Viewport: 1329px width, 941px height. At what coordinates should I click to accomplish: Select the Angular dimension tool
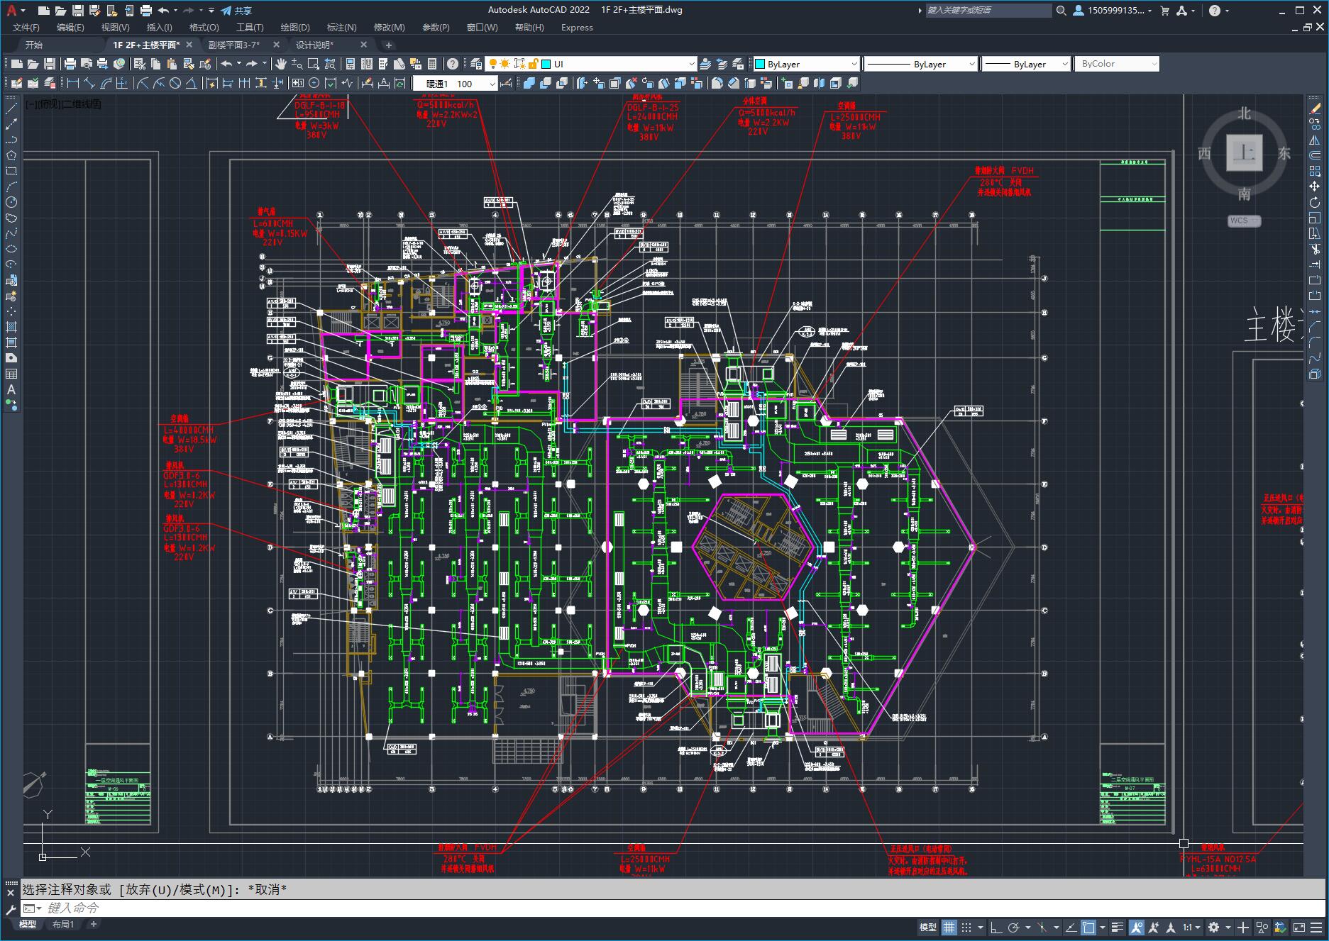pyautogui.click(x=191, y=83)
